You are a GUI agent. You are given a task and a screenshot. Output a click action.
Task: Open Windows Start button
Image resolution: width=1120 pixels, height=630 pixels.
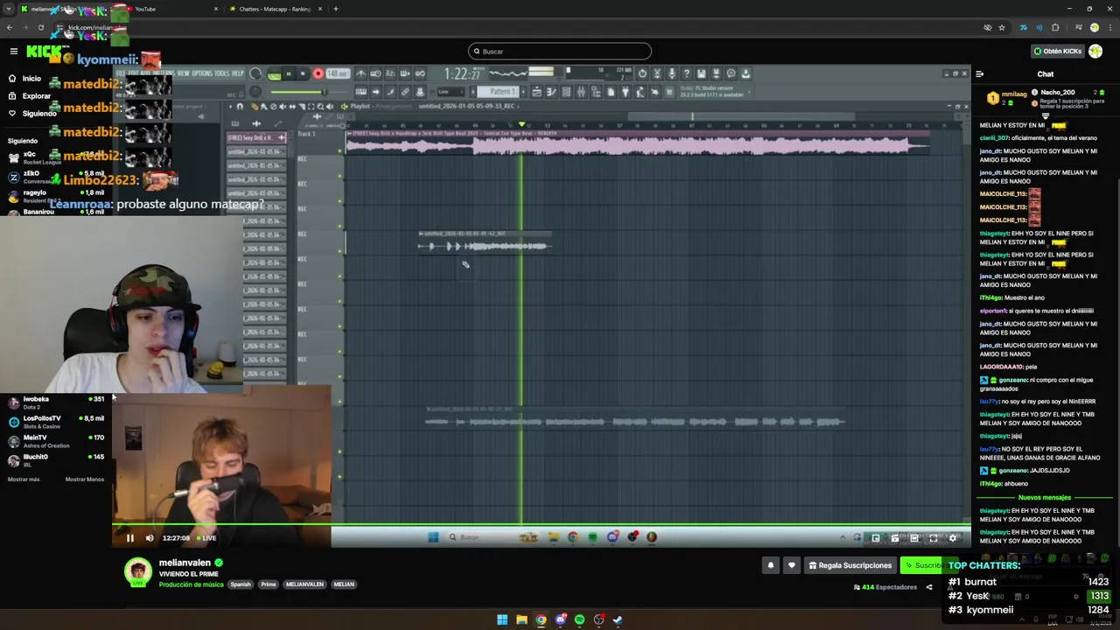(502, 620)
